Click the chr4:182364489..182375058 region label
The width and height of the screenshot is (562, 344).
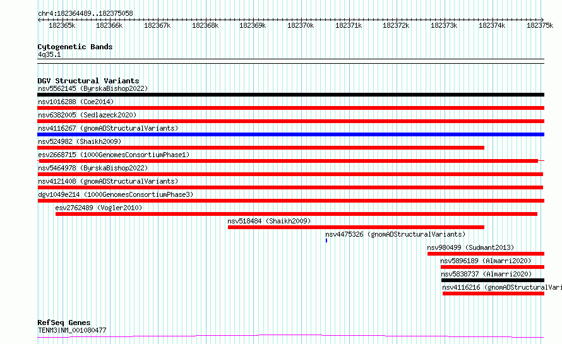click(85, 13)
